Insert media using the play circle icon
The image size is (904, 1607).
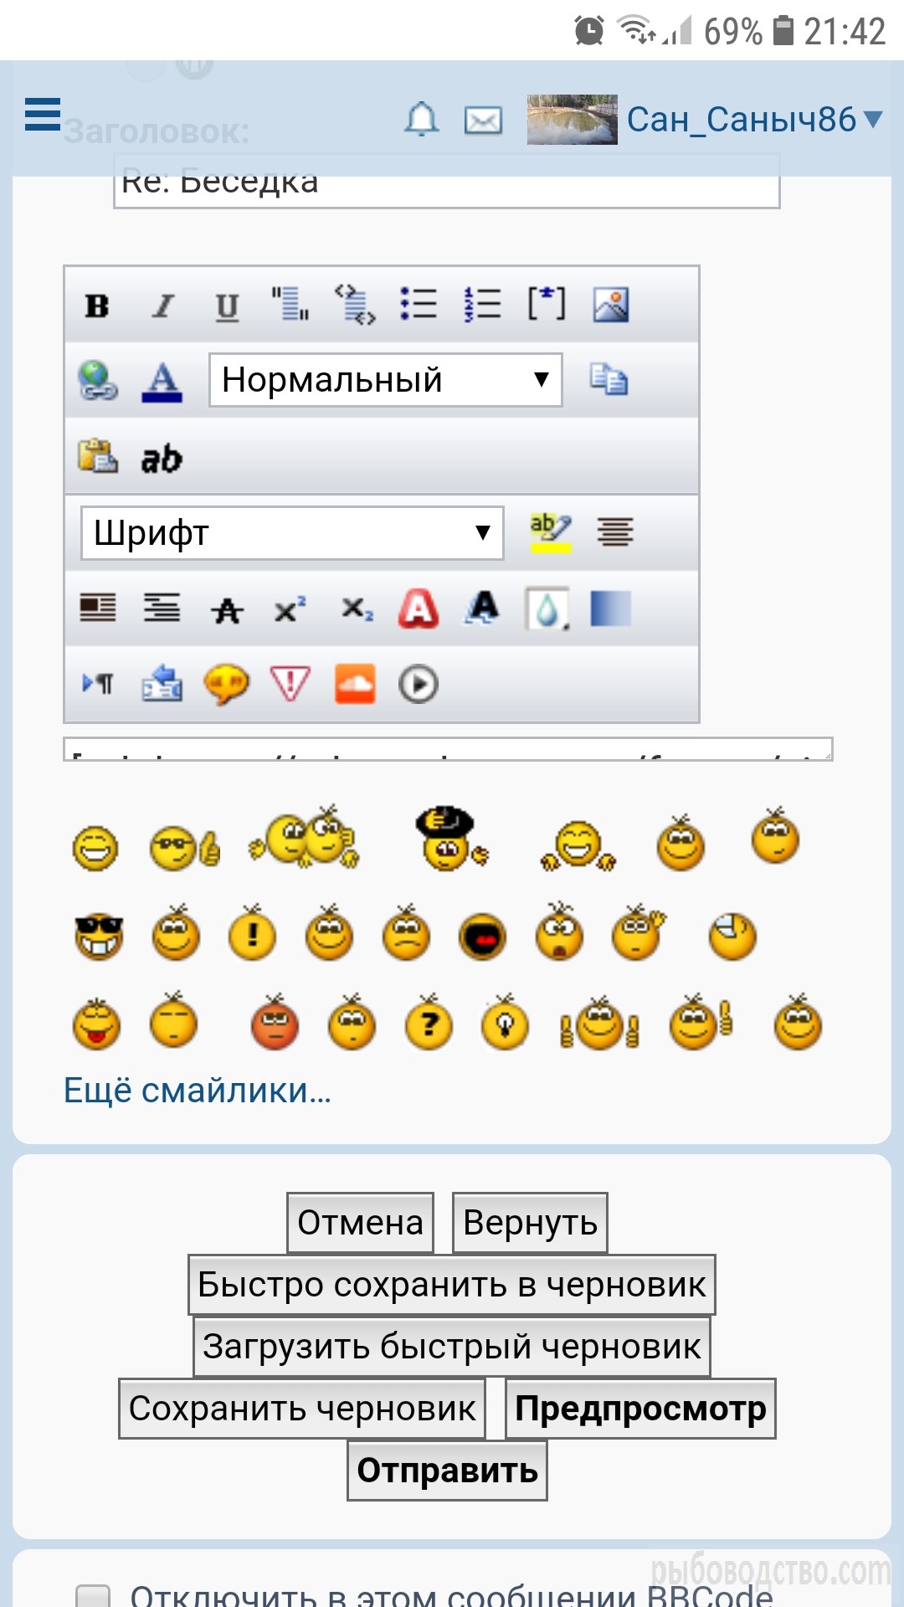click(419, 684)
